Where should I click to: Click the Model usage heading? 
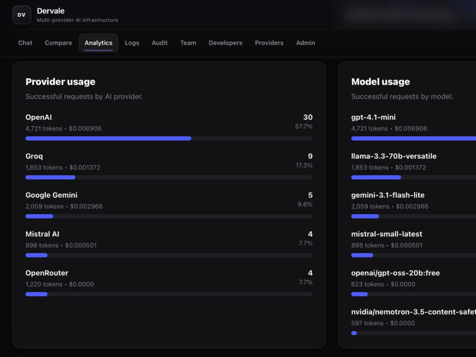point(380,82)
